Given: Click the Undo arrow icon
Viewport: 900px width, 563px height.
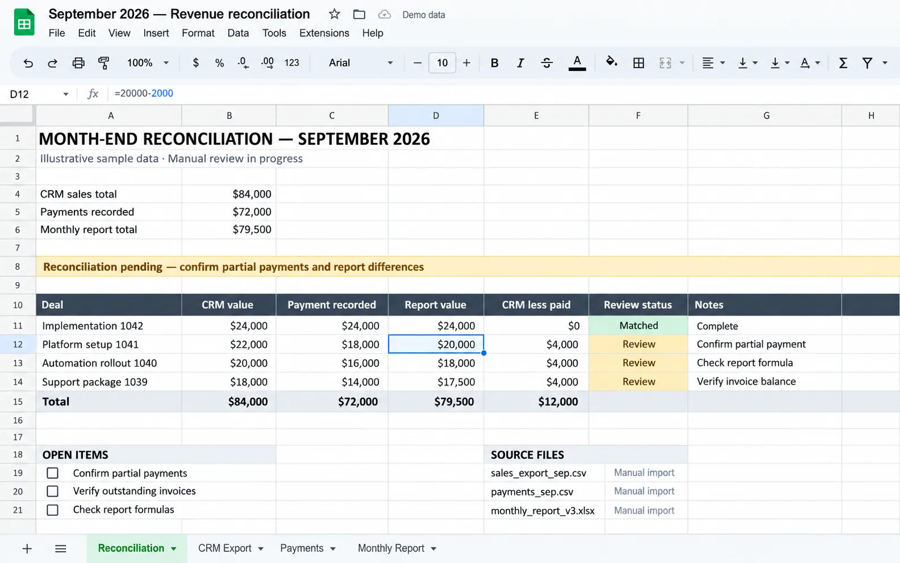Looking at the screenshot, I should tap(28, 63).
